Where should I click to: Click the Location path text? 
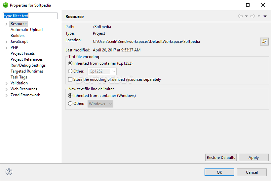(x=146, y=42)
